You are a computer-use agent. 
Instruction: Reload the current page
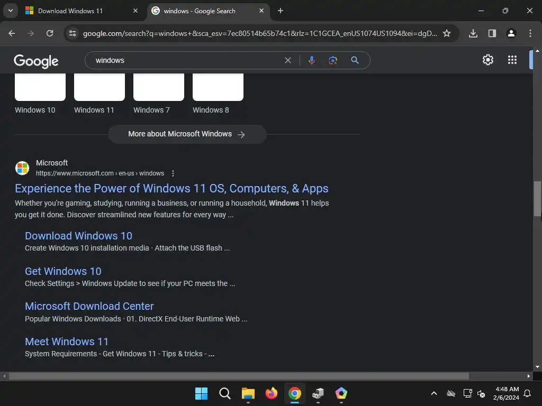pos(50,33)
